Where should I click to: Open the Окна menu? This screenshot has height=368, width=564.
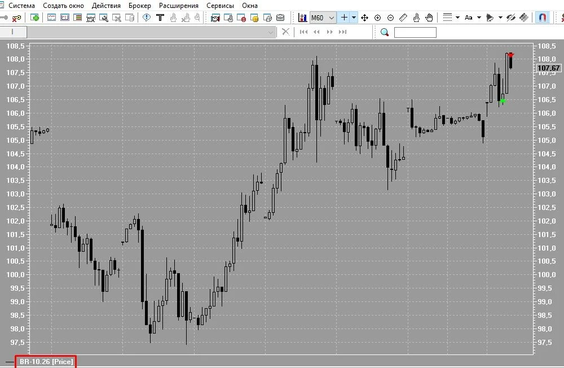(250, 6)
